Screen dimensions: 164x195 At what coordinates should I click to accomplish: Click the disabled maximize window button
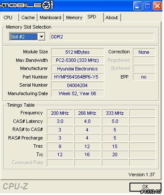[x=147, y=6]
